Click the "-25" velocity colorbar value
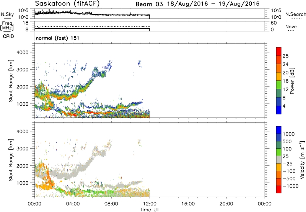The image size is (306, 212). [288, 164]
